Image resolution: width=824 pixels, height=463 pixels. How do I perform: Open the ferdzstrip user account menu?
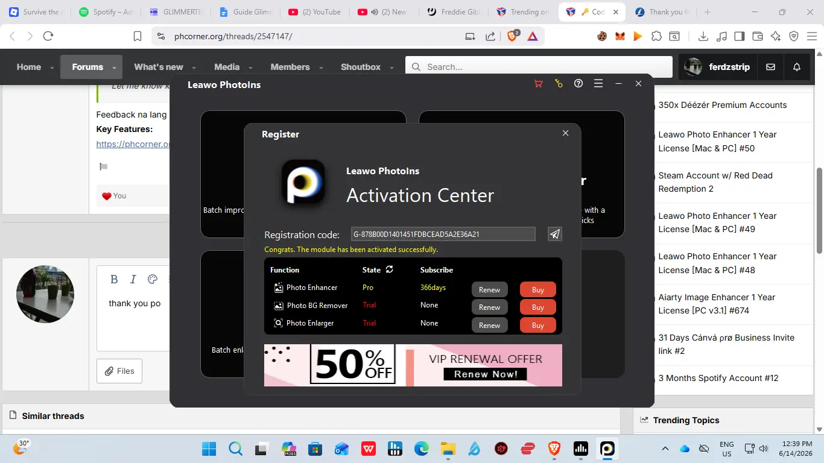[717, 67]
